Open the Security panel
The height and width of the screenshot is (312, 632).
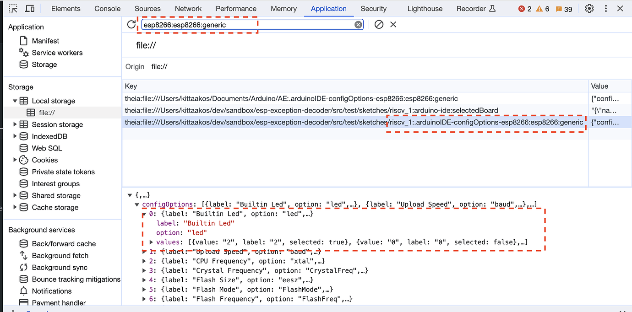coord(373,8)
